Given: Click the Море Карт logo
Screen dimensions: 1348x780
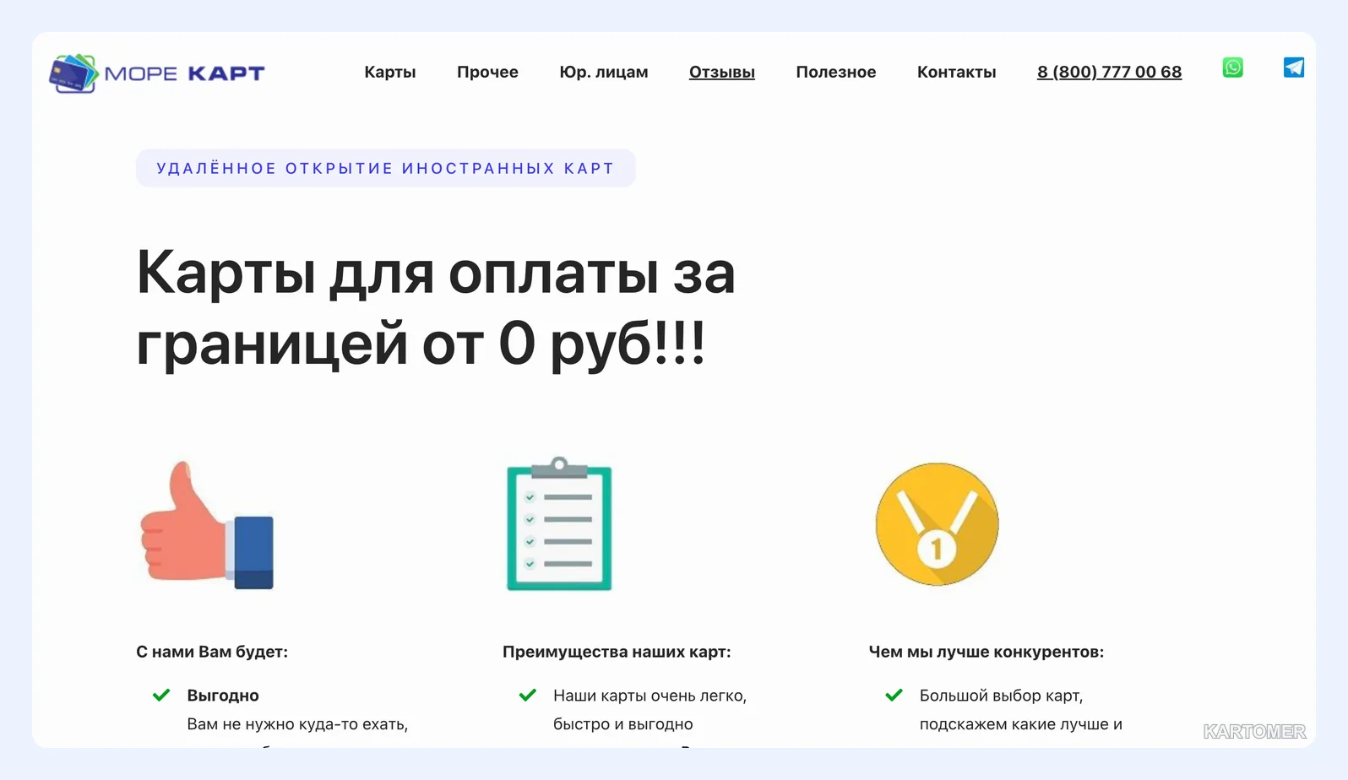Looking at the screenshot, I should pyautogui.click(x=157, y=73).
